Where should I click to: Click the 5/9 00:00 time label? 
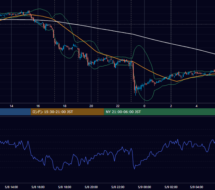tap(144, 187)
